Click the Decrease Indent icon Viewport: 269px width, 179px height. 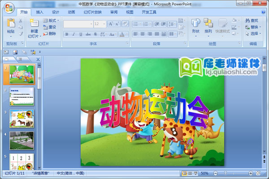click(x=156, y=24)
